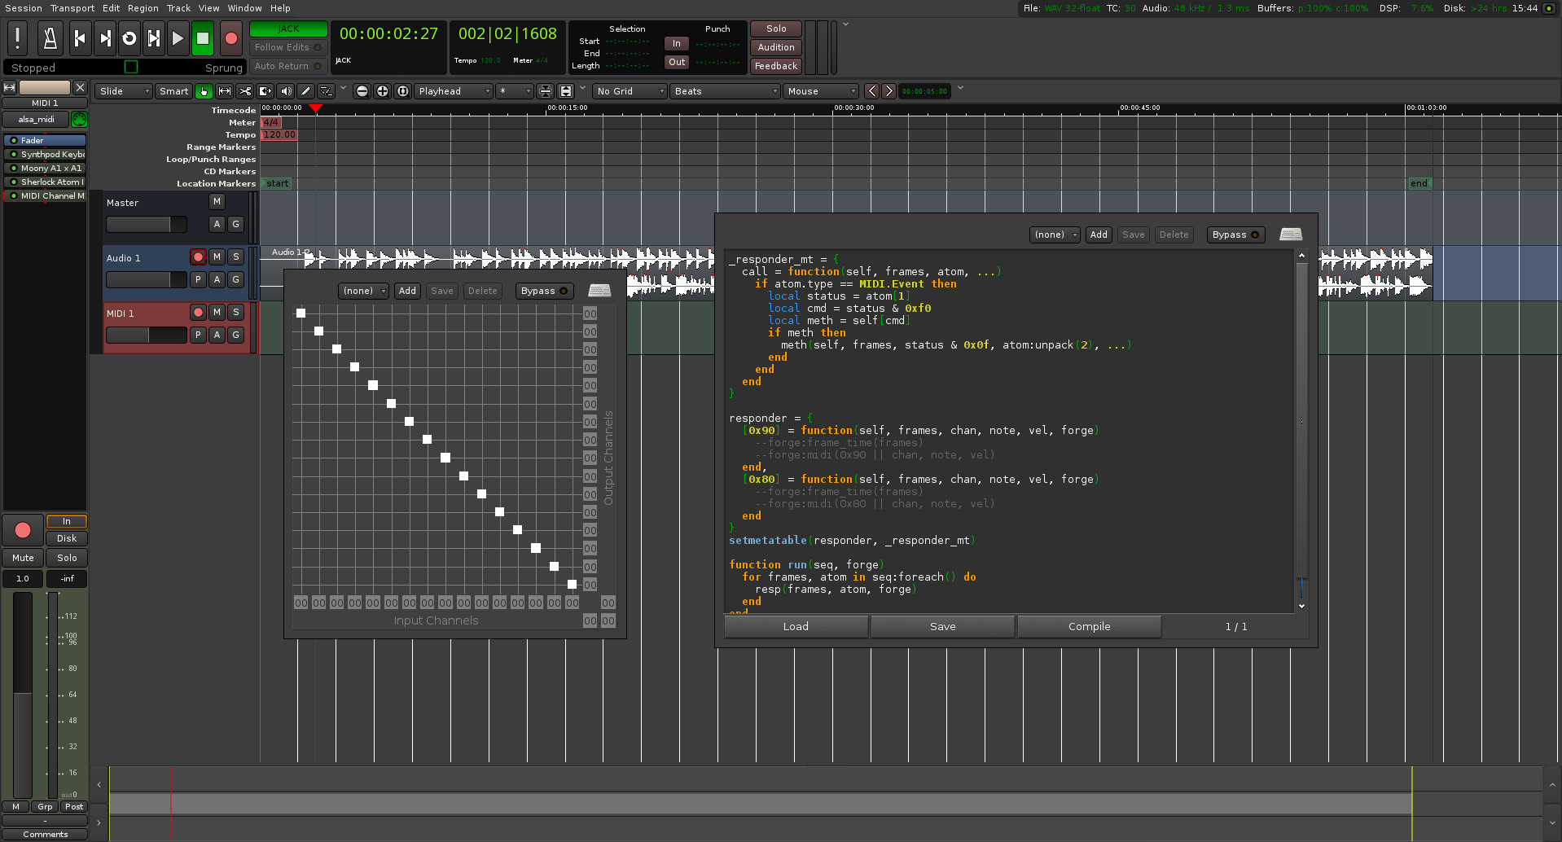Screen dimensions: 1562x842
Task: Toggle Bypass in the channel matrix window
Action: coord(543,291)
